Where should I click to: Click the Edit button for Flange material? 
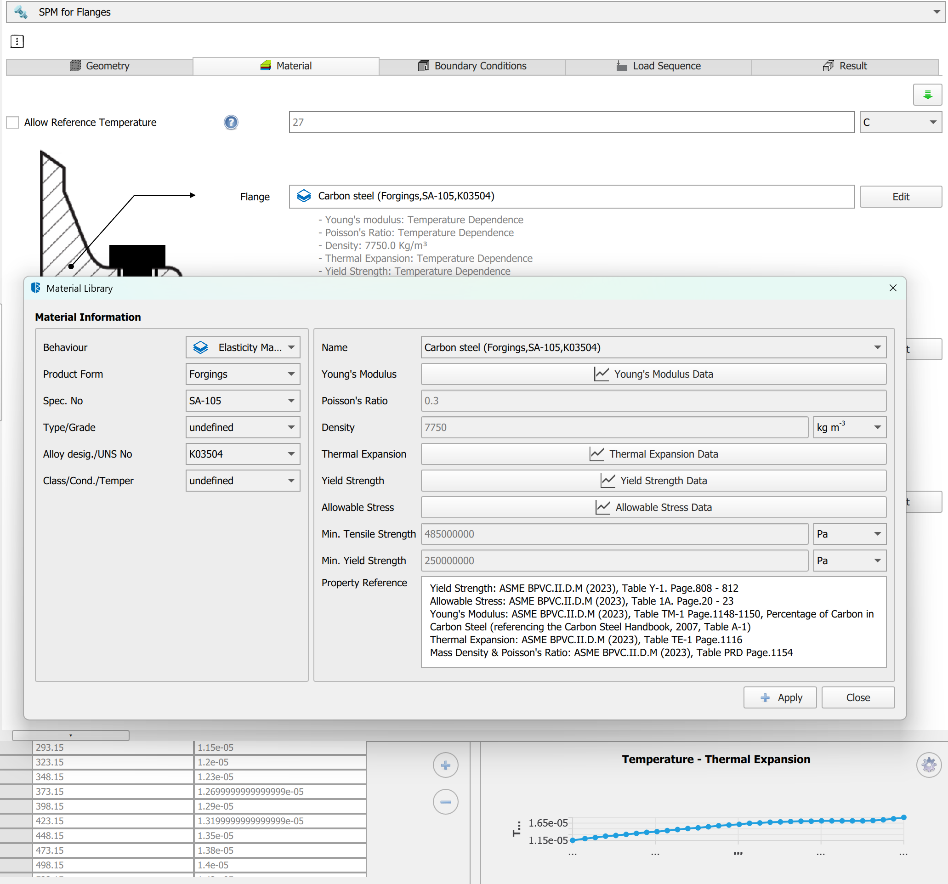point(900,197)
